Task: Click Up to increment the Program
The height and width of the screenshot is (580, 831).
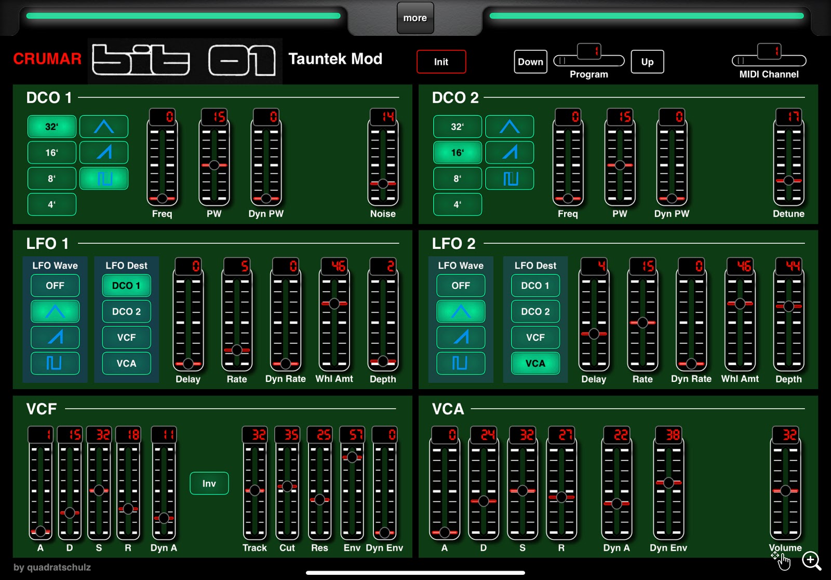Action: (647, 61)
